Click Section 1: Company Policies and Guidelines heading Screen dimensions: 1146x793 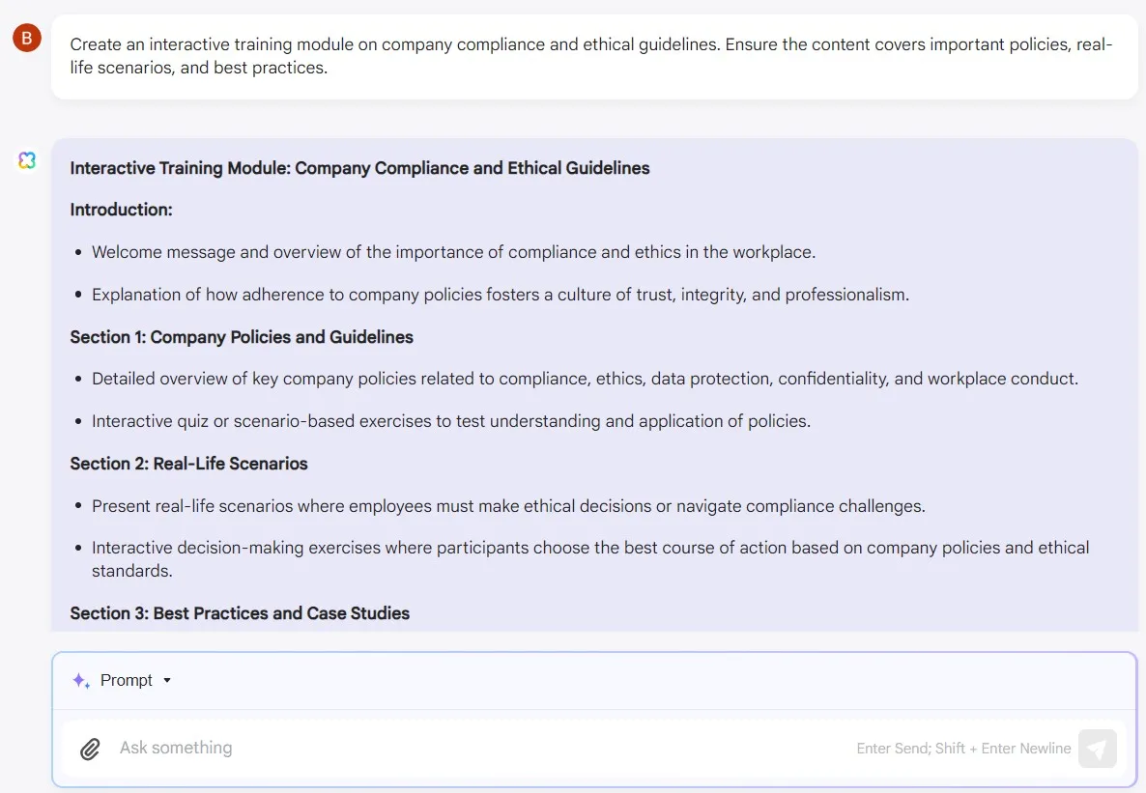click(x=242, y=337)
